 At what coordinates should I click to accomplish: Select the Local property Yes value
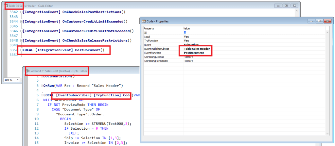click(186, 37)
